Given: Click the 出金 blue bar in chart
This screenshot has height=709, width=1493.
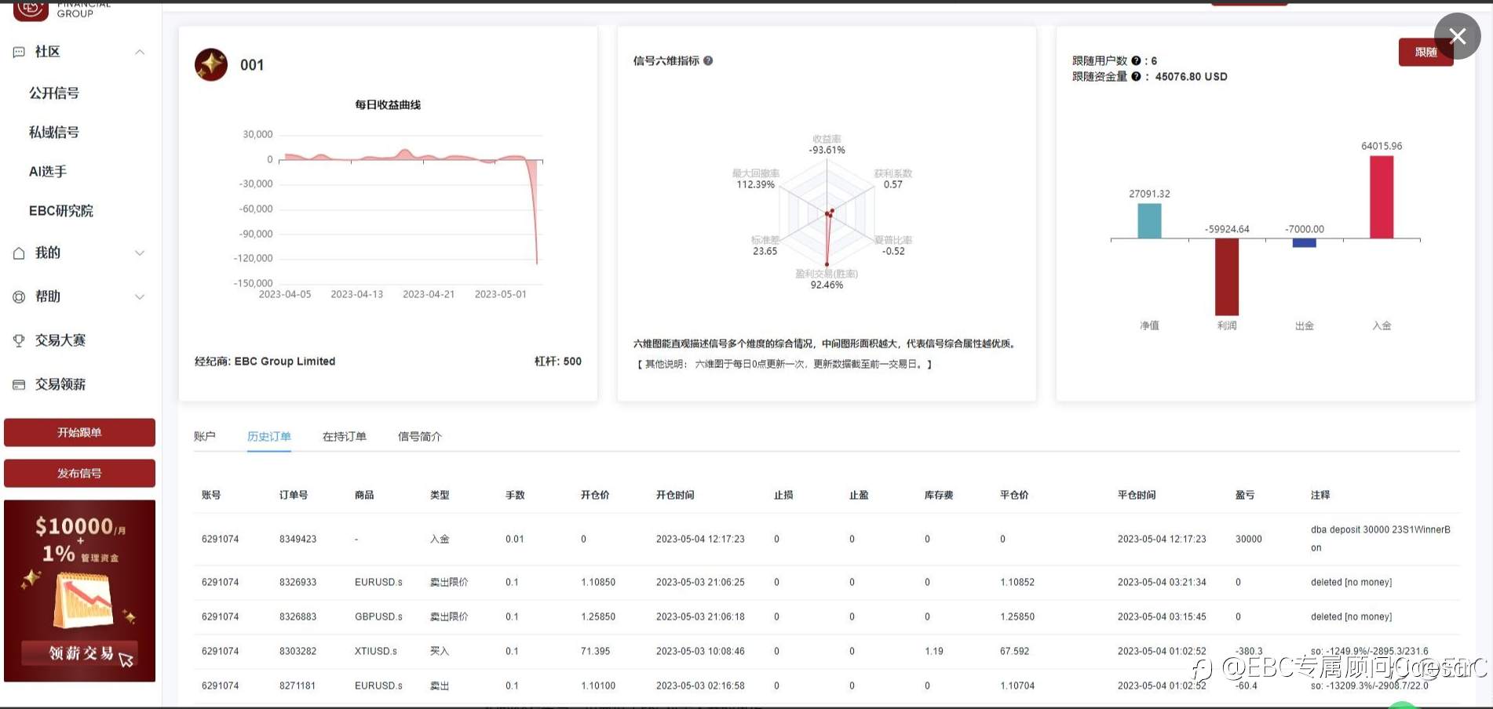Looking at the screenshot, I should 1305,242.
